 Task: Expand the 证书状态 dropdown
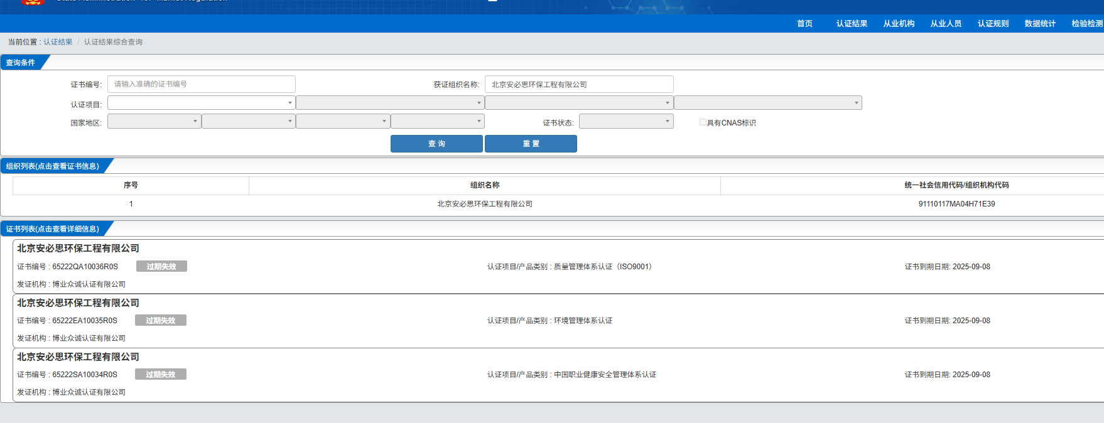[x=625, y=121]
